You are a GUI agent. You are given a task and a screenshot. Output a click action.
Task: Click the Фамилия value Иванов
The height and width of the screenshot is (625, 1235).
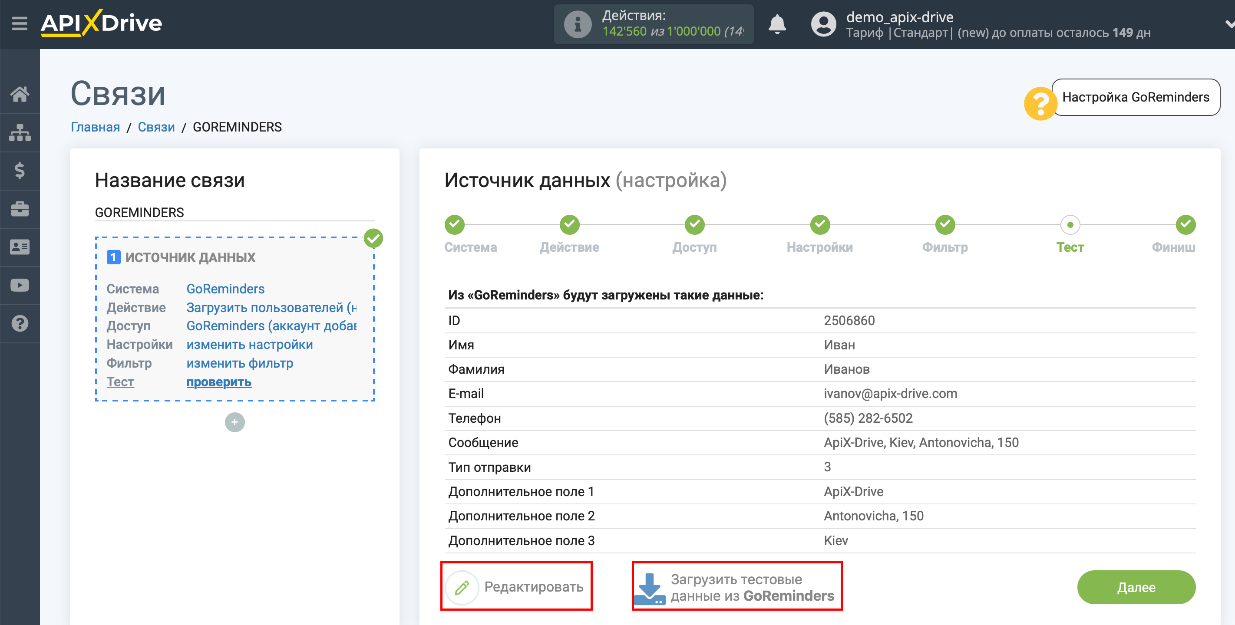point(847,369)
